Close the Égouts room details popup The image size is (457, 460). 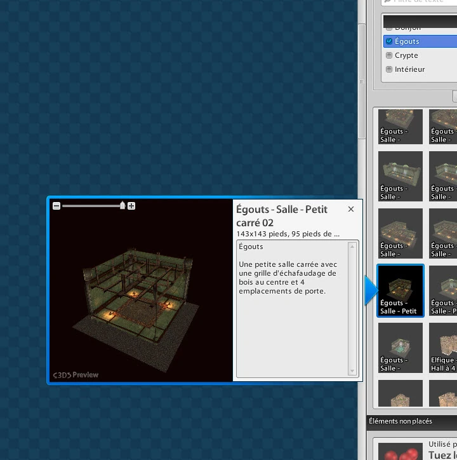[351, 209]
